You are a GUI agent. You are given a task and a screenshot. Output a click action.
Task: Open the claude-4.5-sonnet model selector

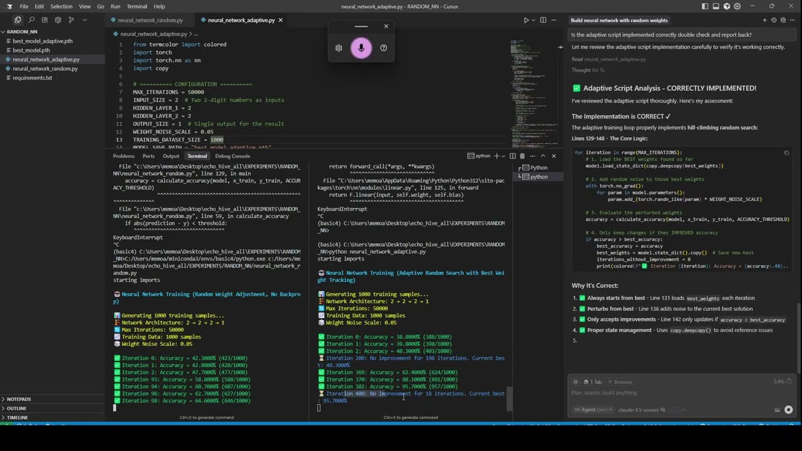(639, 410)
